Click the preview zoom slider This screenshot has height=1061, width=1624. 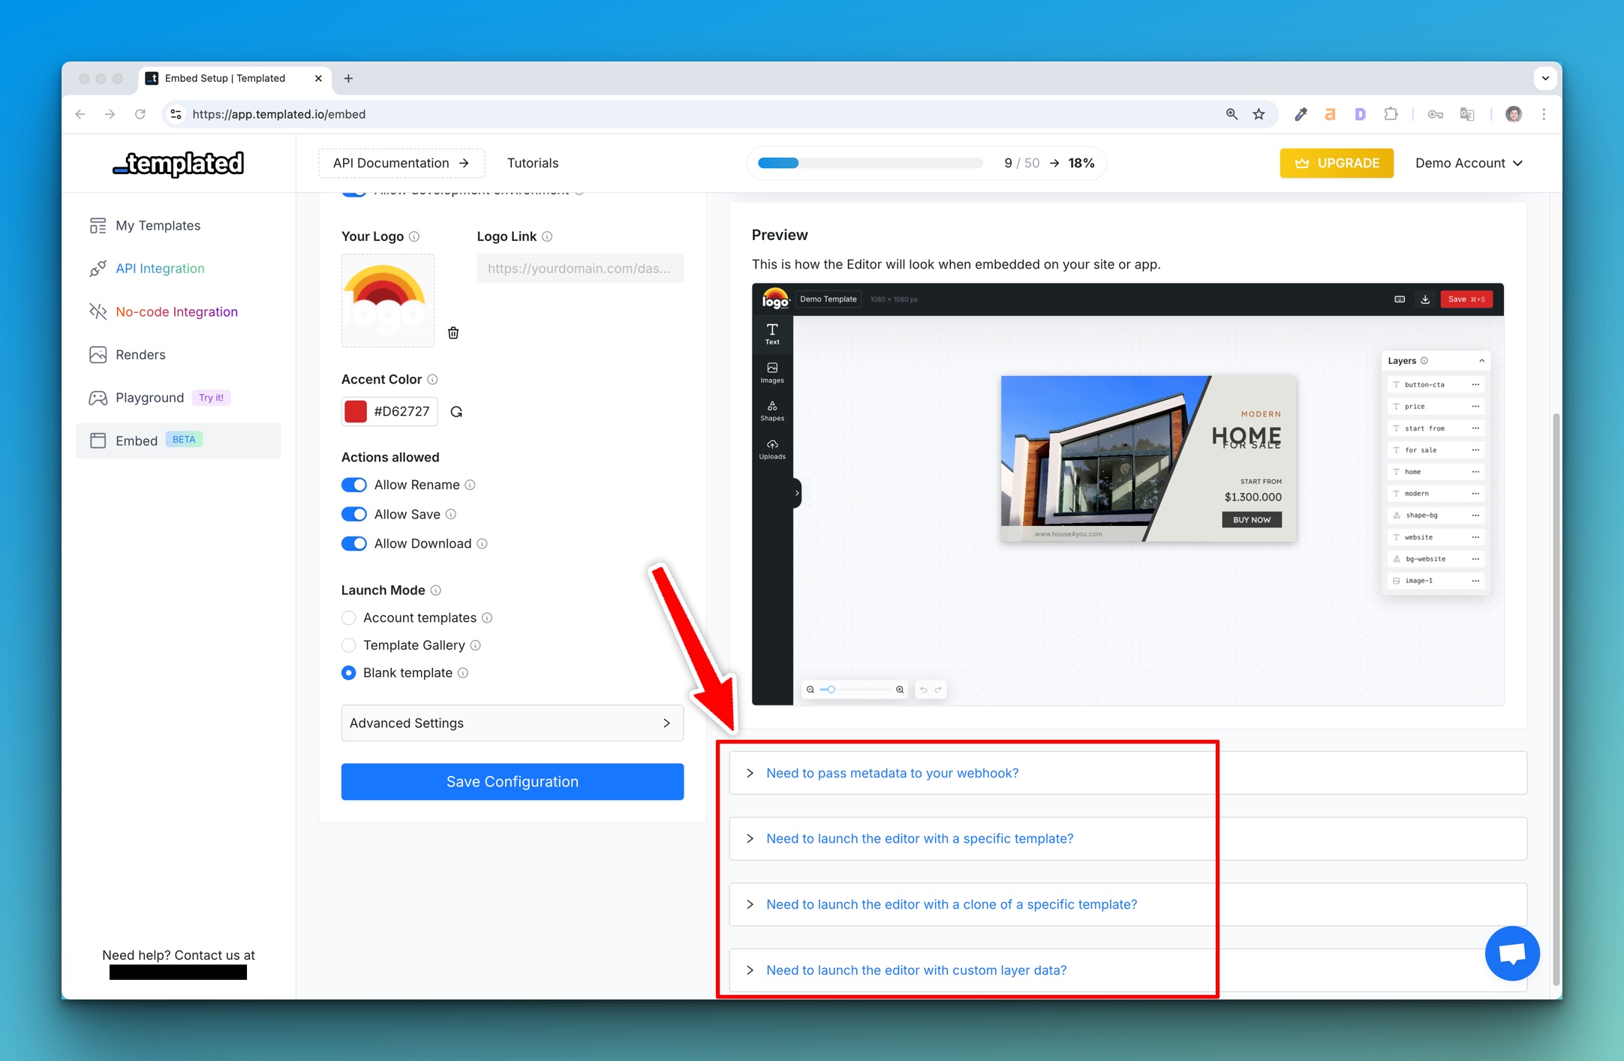point(856,690)
